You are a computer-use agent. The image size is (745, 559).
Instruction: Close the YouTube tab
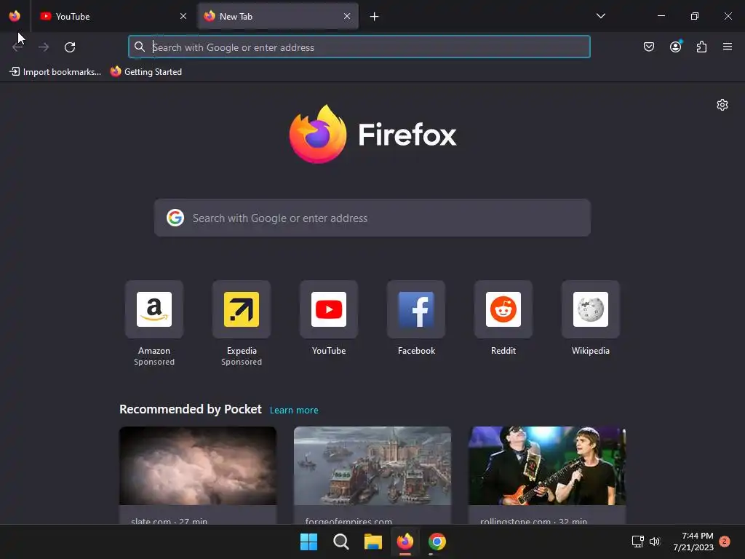[183, 16]
